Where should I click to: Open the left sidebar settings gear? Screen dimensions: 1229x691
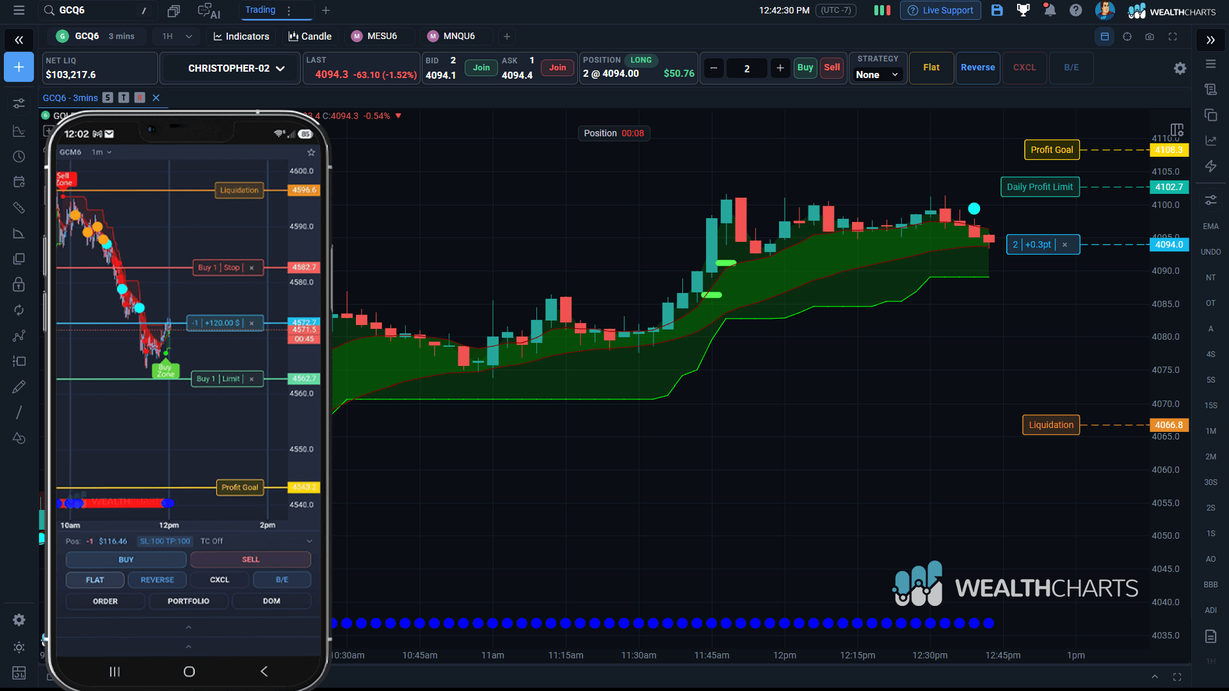pyautogui.click(x=19, y=619)
